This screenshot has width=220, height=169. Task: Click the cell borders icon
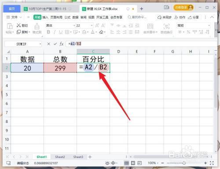pos(67,32)
